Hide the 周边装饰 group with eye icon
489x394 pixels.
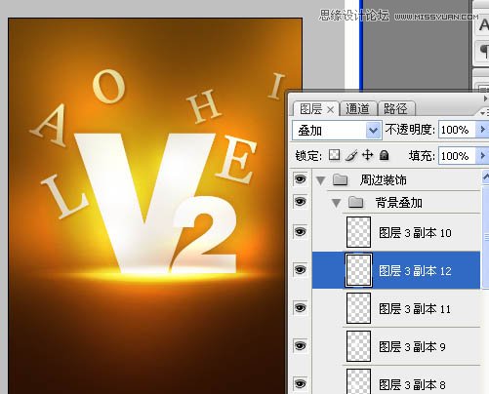click(300, 179)
